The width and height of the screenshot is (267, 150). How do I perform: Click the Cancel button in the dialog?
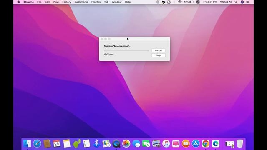tap(159, 50)
